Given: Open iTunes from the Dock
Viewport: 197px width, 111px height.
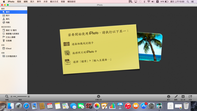Looking at the screenshot, I should [x=128, y=106].
